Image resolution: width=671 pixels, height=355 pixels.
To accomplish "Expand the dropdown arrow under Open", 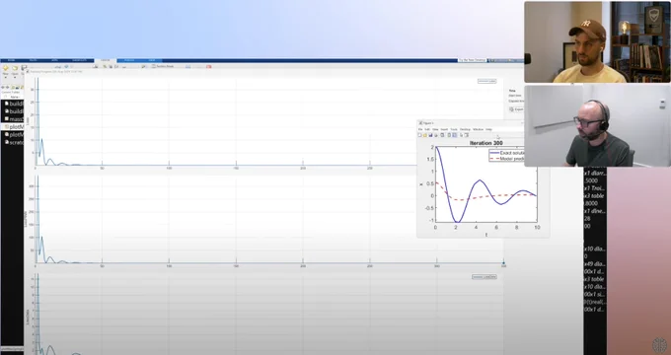I will (15, 78).
